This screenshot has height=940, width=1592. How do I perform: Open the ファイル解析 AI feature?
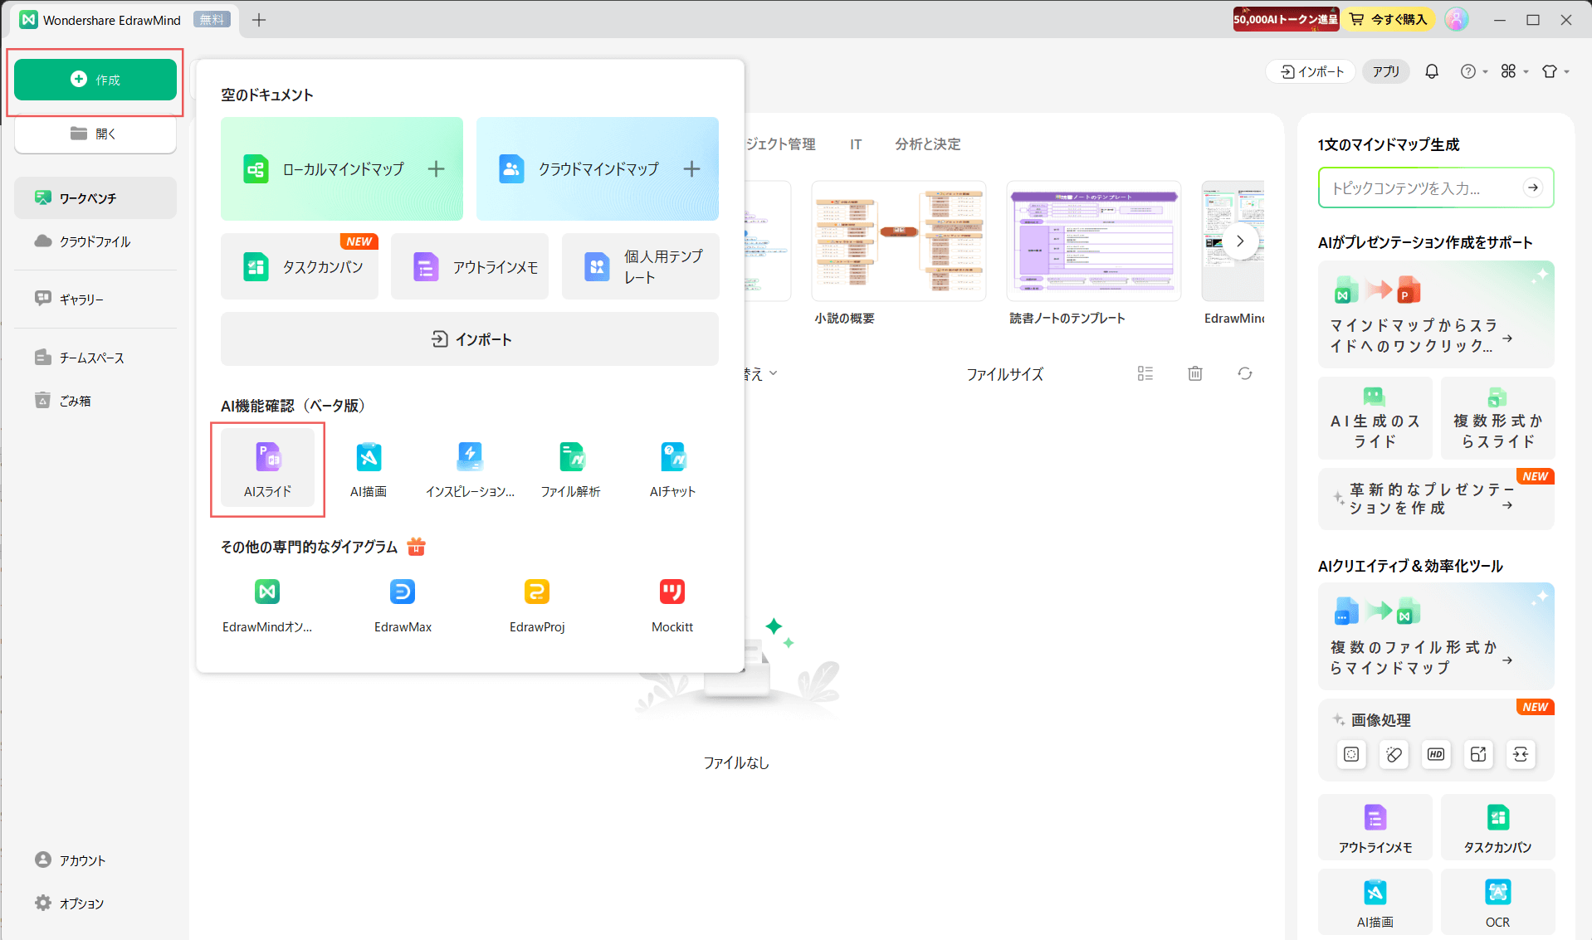[x=571, y=469]
